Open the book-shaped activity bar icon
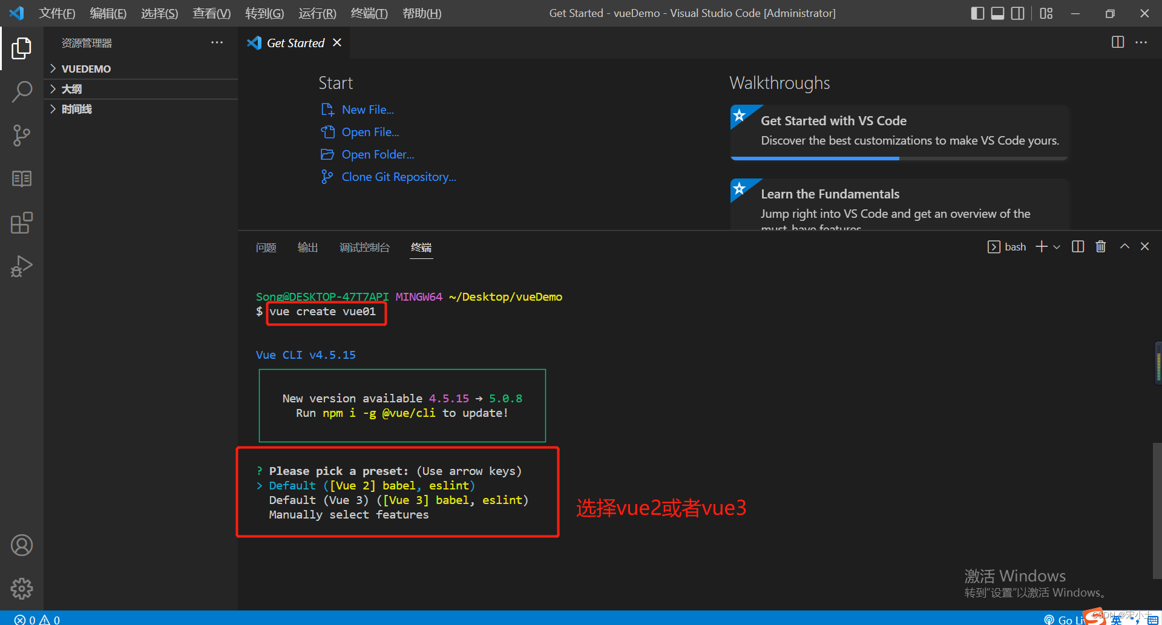The height and width of the screenshot is (625, 1162). 22,178
